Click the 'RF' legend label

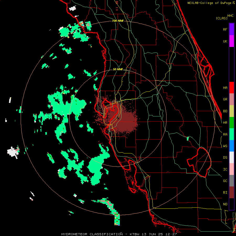click(225, 29)
